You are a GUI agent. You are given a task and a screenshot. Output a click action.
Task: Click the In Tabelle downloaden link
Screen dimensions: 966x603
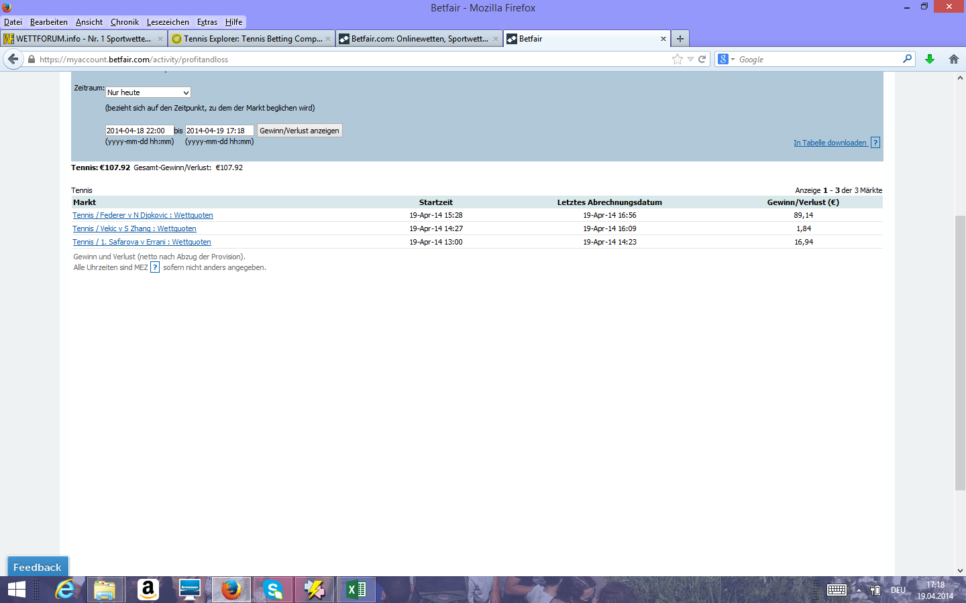(830, 143)
